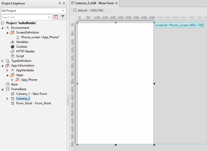207x151 pixels.
Task: Click the App_Phone icon
Action: point(18,80)
